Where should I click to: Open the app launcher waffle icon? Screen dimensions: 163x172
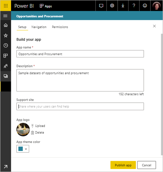coord(6,6)
